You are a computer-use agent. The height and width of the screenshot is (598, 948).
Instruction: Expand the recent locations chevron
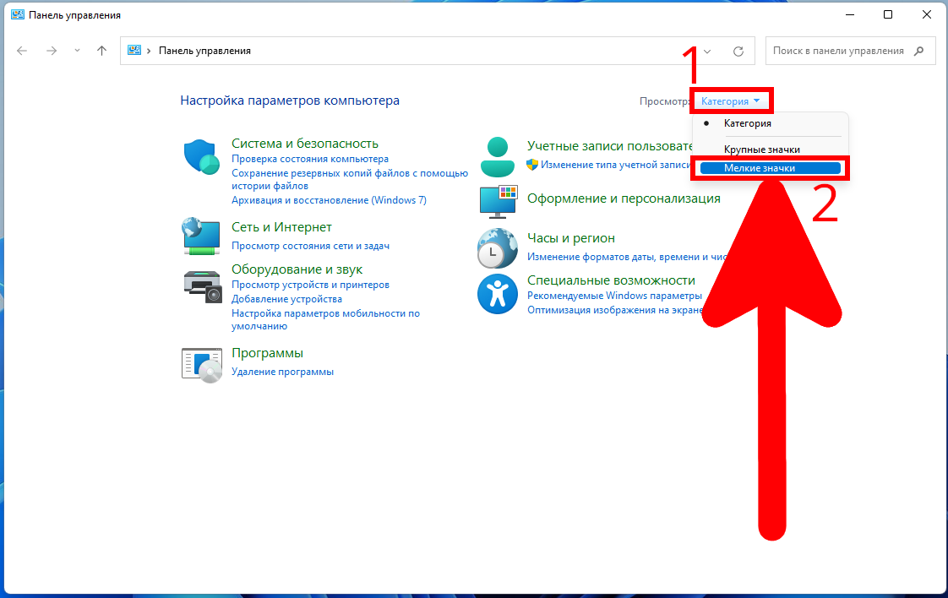point(77,51)
